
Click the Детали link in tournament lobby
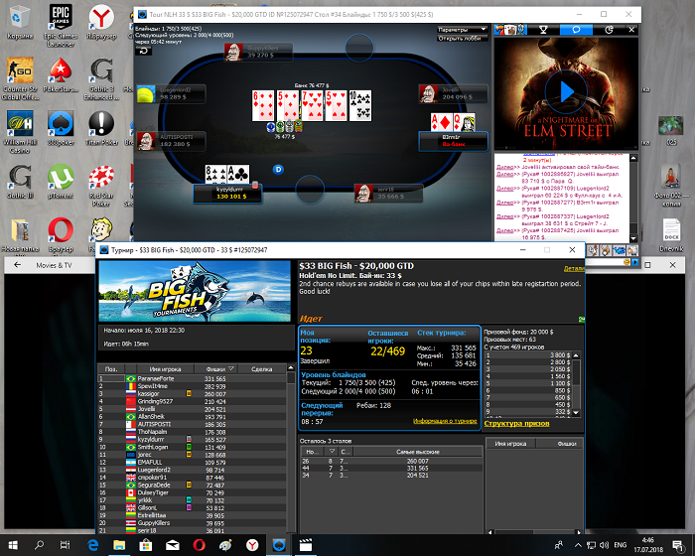point(574,269)
